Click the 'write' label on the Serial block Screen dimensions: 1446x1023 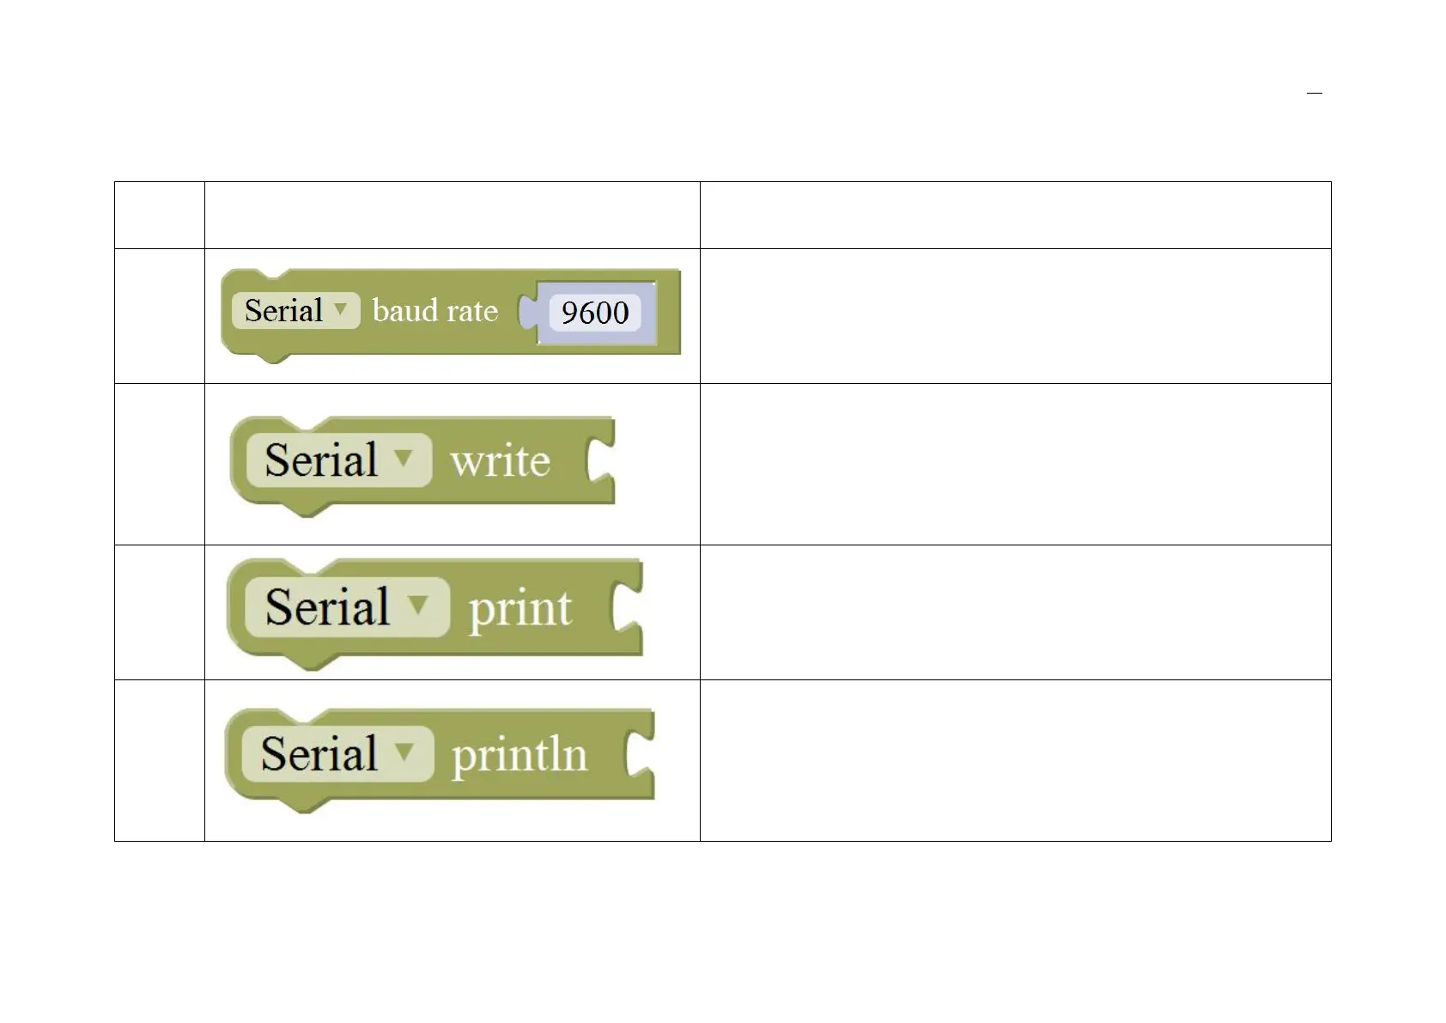pyautogui.click(x=500, y=461)
